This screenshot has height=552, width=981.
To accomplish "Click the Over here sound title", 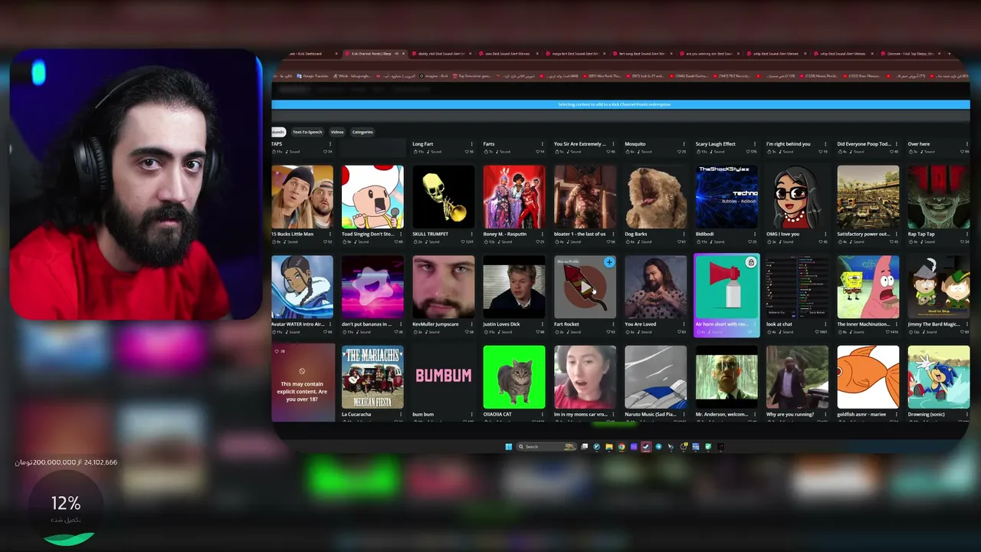I will click(x=919, y=144).
